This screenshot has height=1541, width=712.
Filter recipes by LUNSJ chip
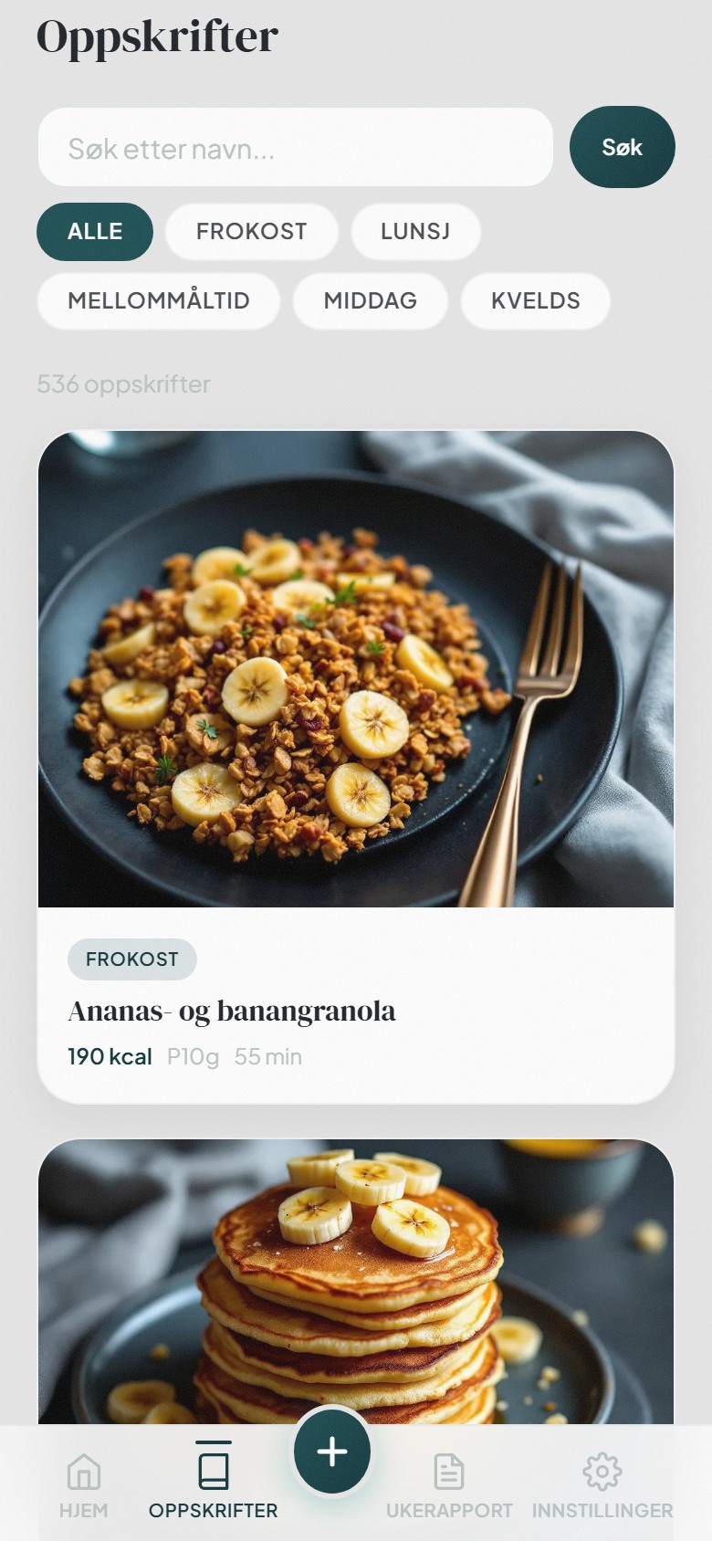(x=415, y=232)
